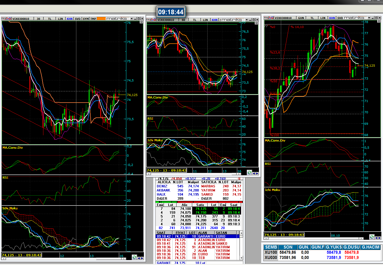Viewport: 383px width, 265px height.
Task: Click the orange color bar in the left chart toolbar
Action: tap(101, 19)
